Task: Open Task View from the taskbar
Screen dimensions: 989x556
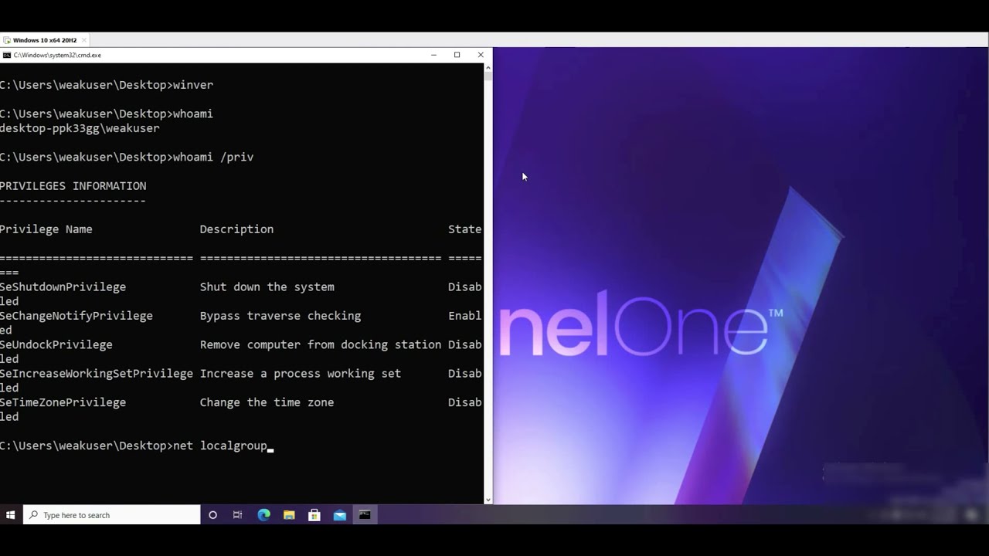Action: 238,515
